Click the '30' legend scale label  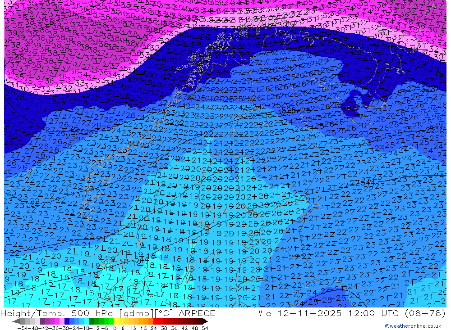click(164, 328)
